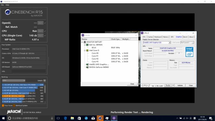Click the Details button in Ranking
This screenshot has height=121, width=215.
pos(44,81)
